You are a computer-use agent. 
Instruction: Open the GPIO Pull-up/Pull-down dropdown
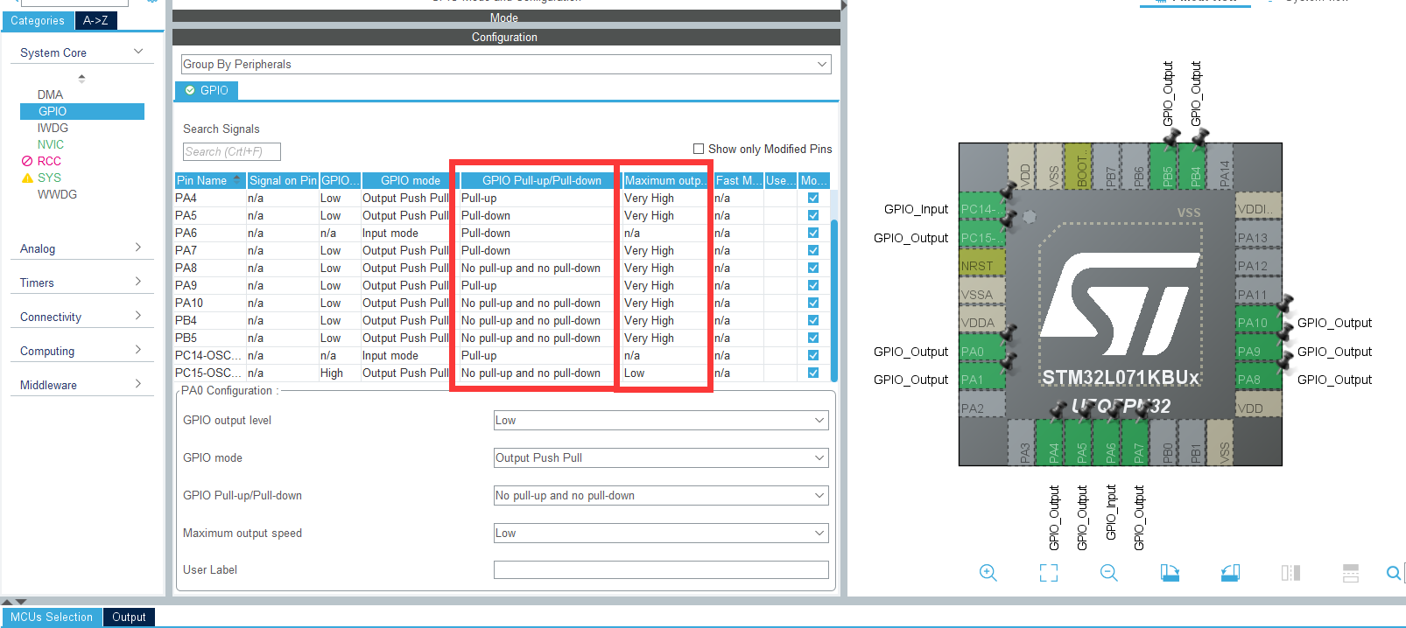point(661,496)
